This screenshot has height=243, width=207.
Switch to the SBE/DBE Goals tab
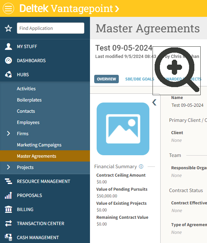(140, 79)
